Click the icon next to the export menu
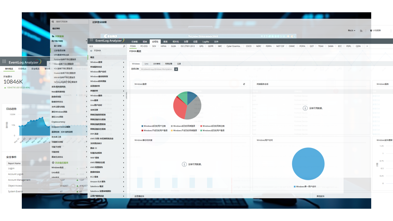This screenshot has width=393, height=221. [361, 31]
